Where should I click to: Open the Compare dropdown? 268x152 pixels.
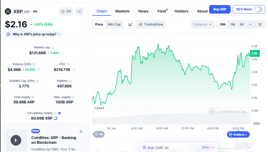pyautogui.click(x=203, y=24)
